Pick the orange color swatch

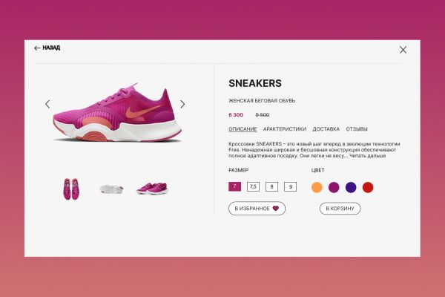317,187
